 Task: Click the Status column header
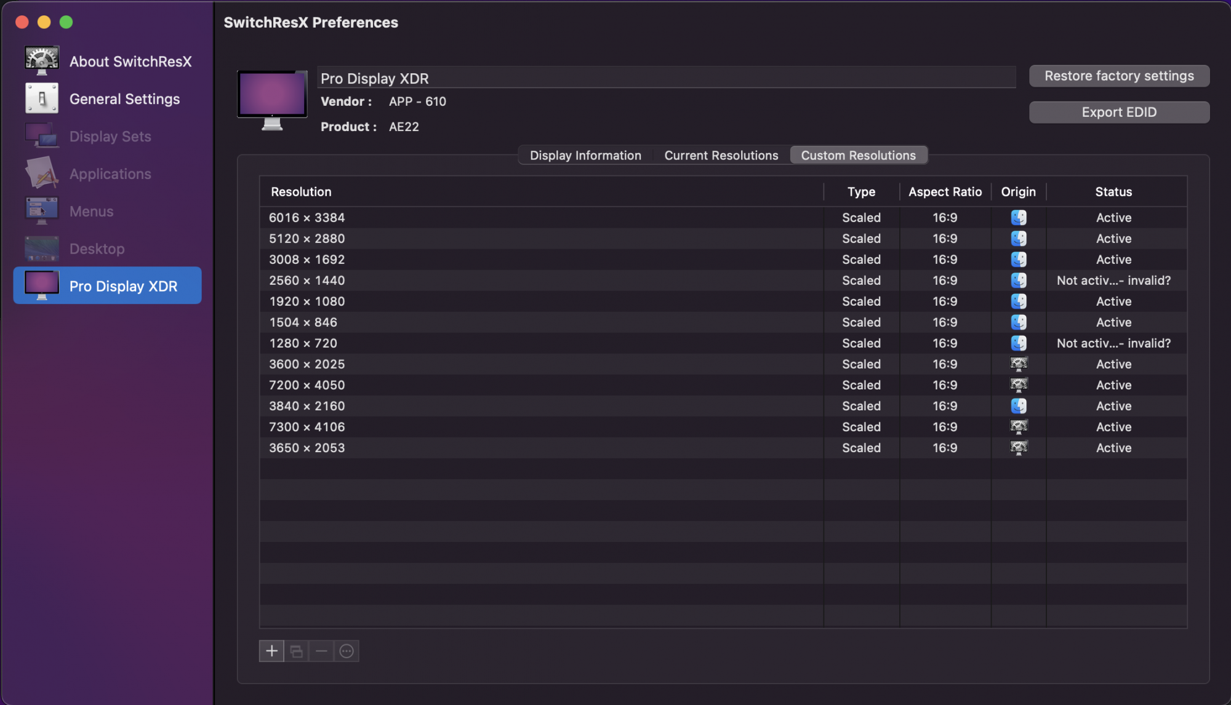click(1113, 192)
